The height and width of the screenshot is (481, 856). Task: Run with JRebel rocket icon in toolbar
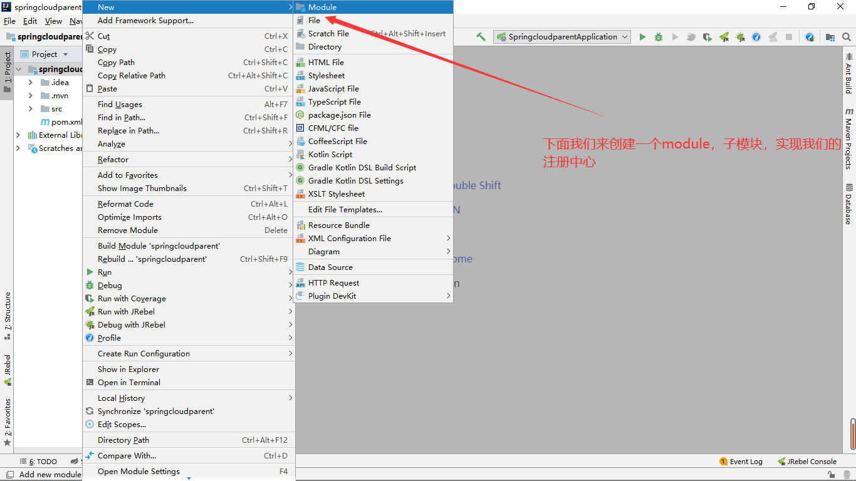tap(724, 37)
